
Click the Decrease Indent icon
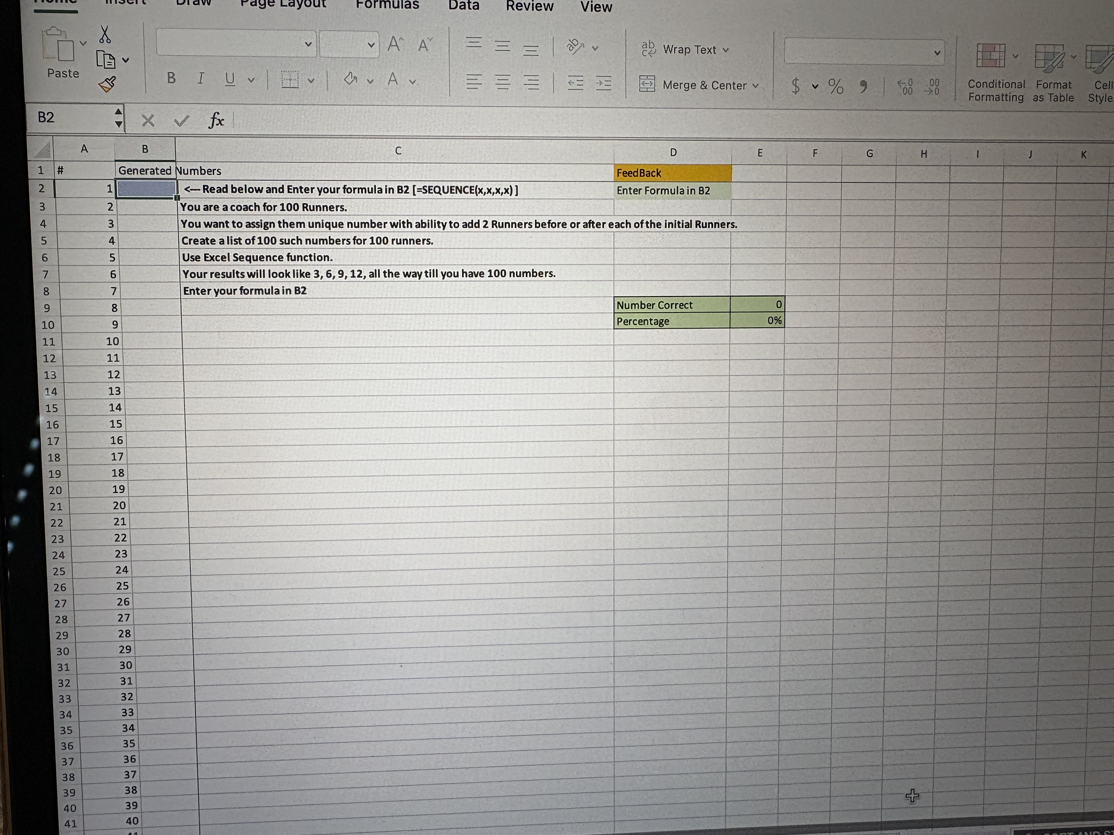(x=575, y=83)
